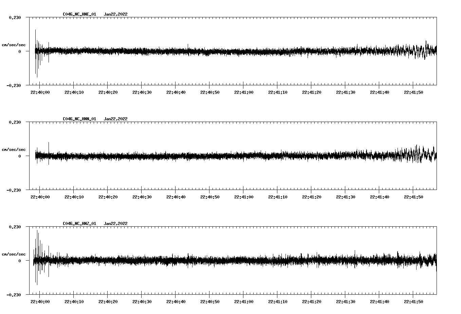
Task: Pick 22:41:40 time label under HNN plot
Action: click(x=380, y=197)
